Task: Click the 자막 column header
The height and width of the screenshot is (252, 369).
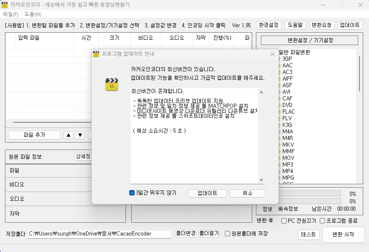Action: tap(201, 38)
